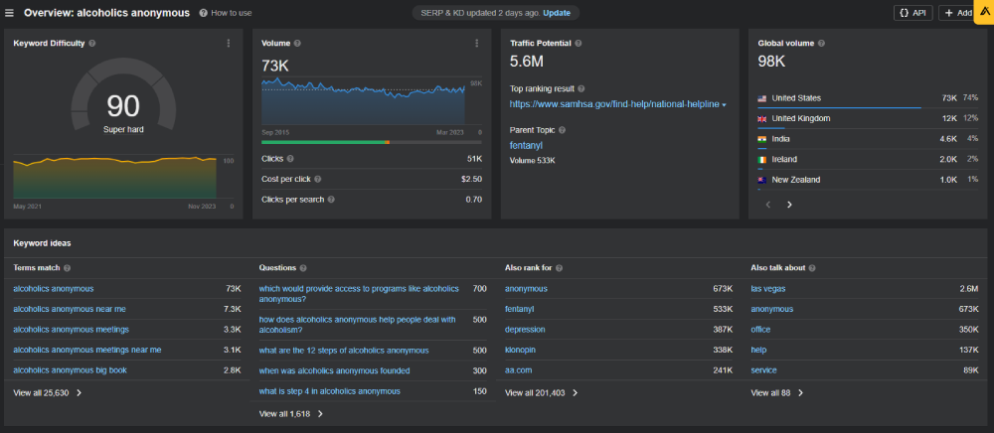Click the United States volume share bar
Screen dimensions: 994x433
[839, 107]
